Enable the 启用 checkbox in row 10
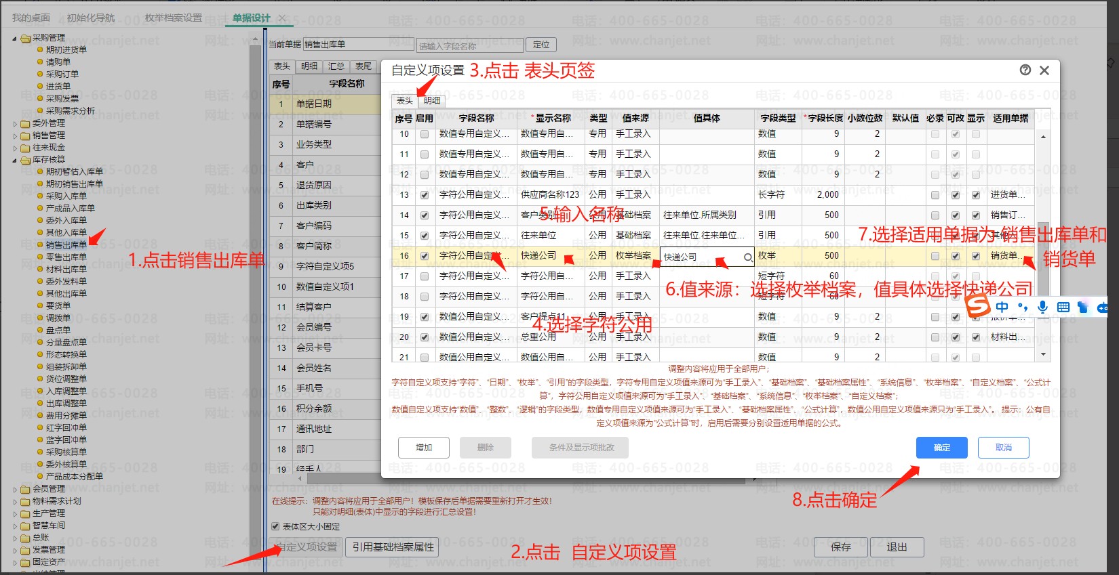Screen dimensions: 1119x575 (425, 134)
